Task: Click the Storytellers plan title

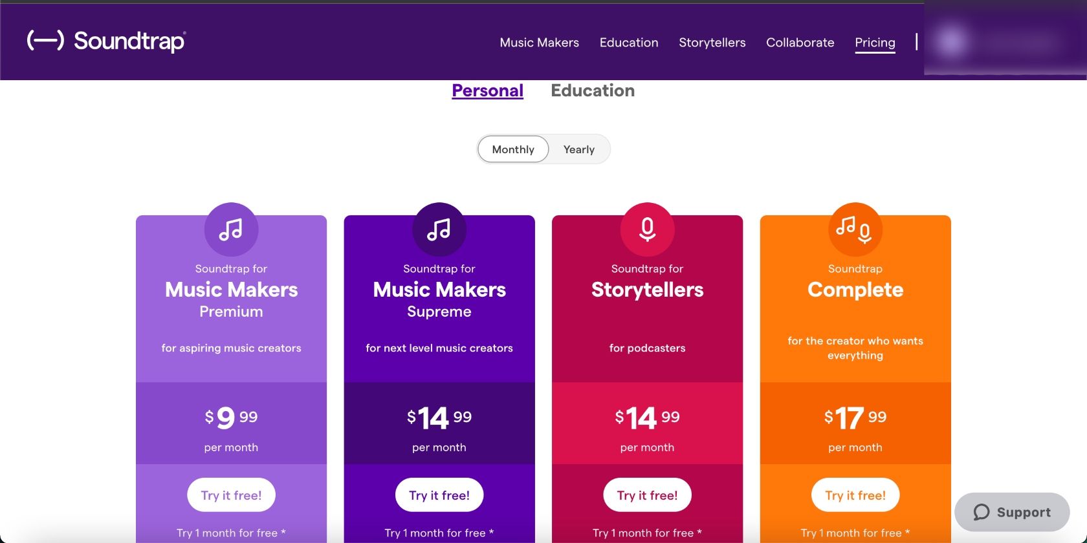Action: click(647, 290)
